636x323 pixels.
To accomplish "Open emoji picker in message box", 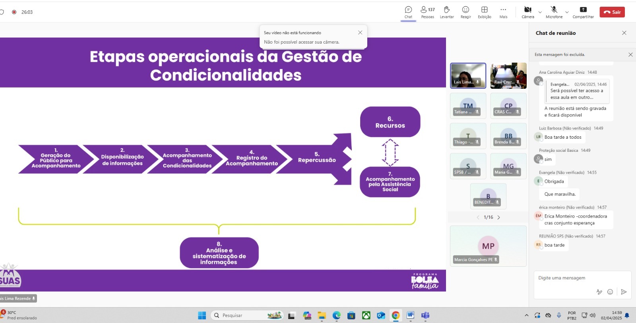I will [610, 292].
